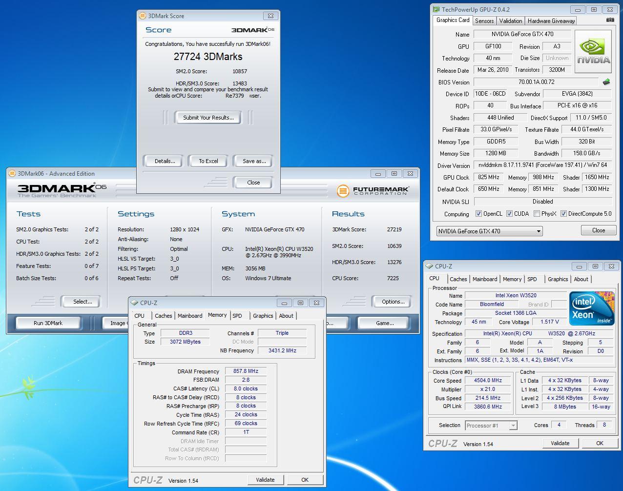
Task: Toggle the CUDA checkbox in GPU-Z
Action: click(509, 214)
